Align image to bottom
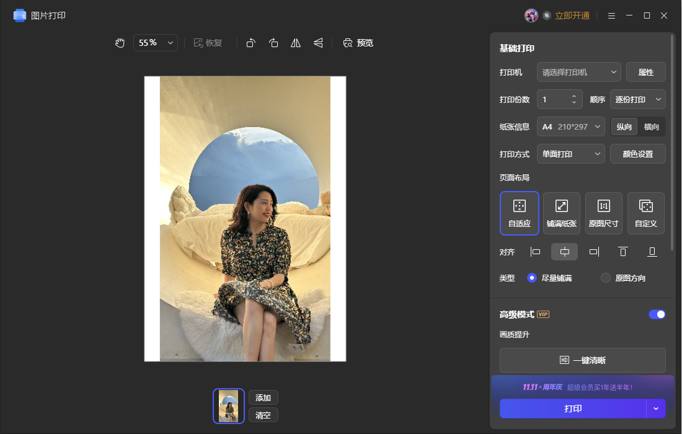The width and height of the screenshot is (682, 434). pos(652,252)
